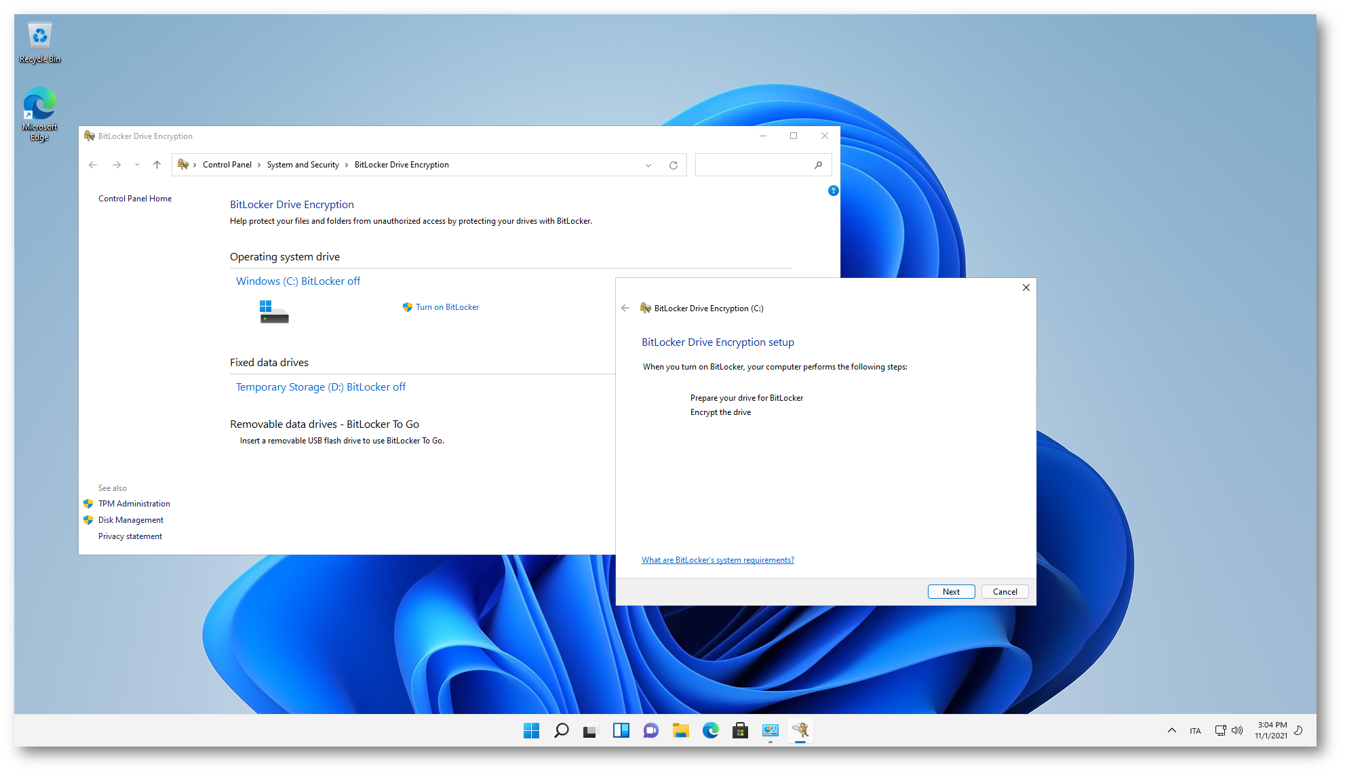Close the BitLocker setup wizard dialog
Image resolution: width=1345 pixels, height=775 pixels.
[1026, 287]
